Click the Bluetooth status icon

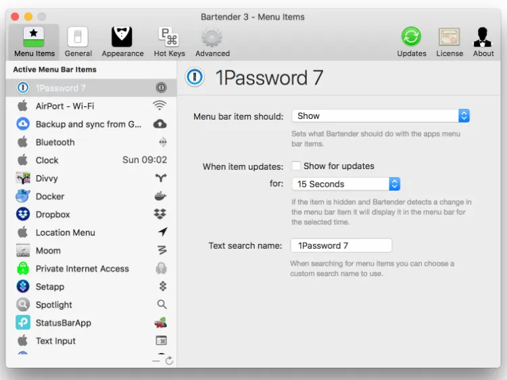click(x=163, y=142)
